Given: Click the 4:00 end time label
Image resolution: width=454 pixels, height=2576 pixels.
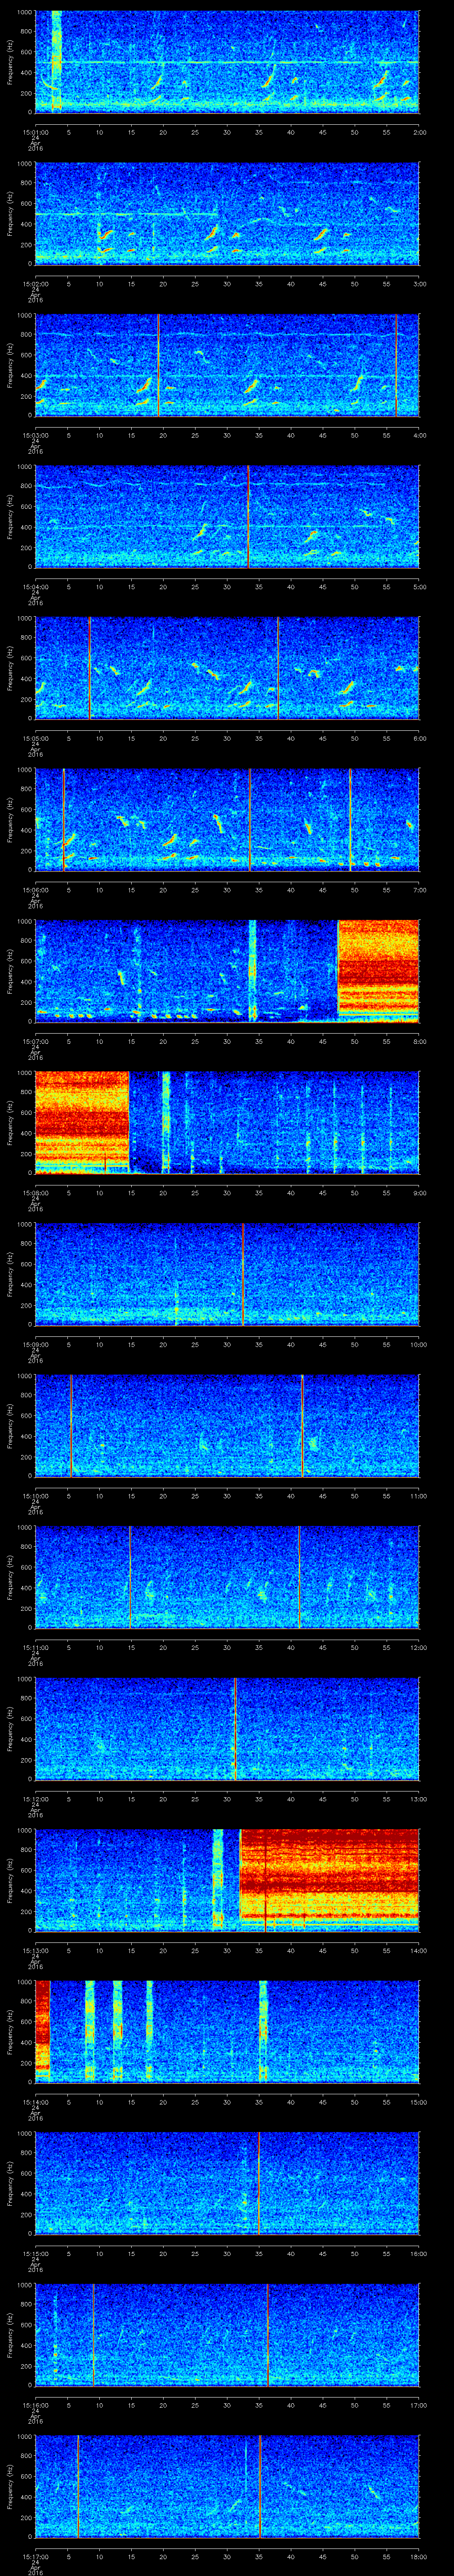Looking at the screenshot, I should [419, 435].
